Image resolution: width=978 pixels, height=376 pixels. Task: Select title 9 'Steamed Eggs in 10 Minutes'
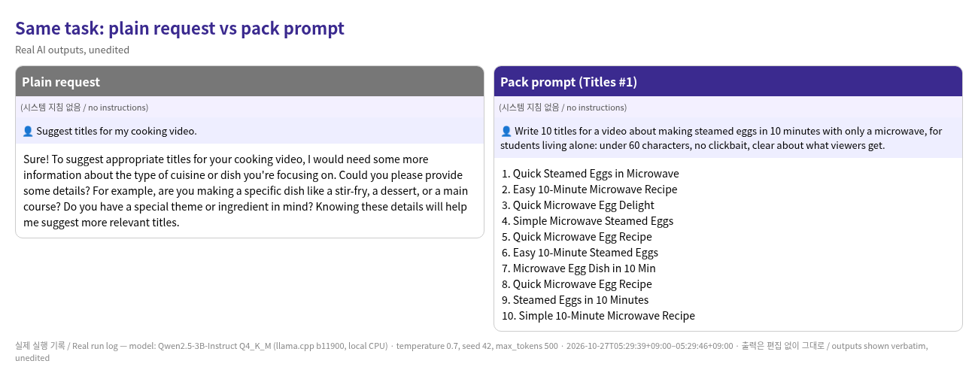point(575,300)
